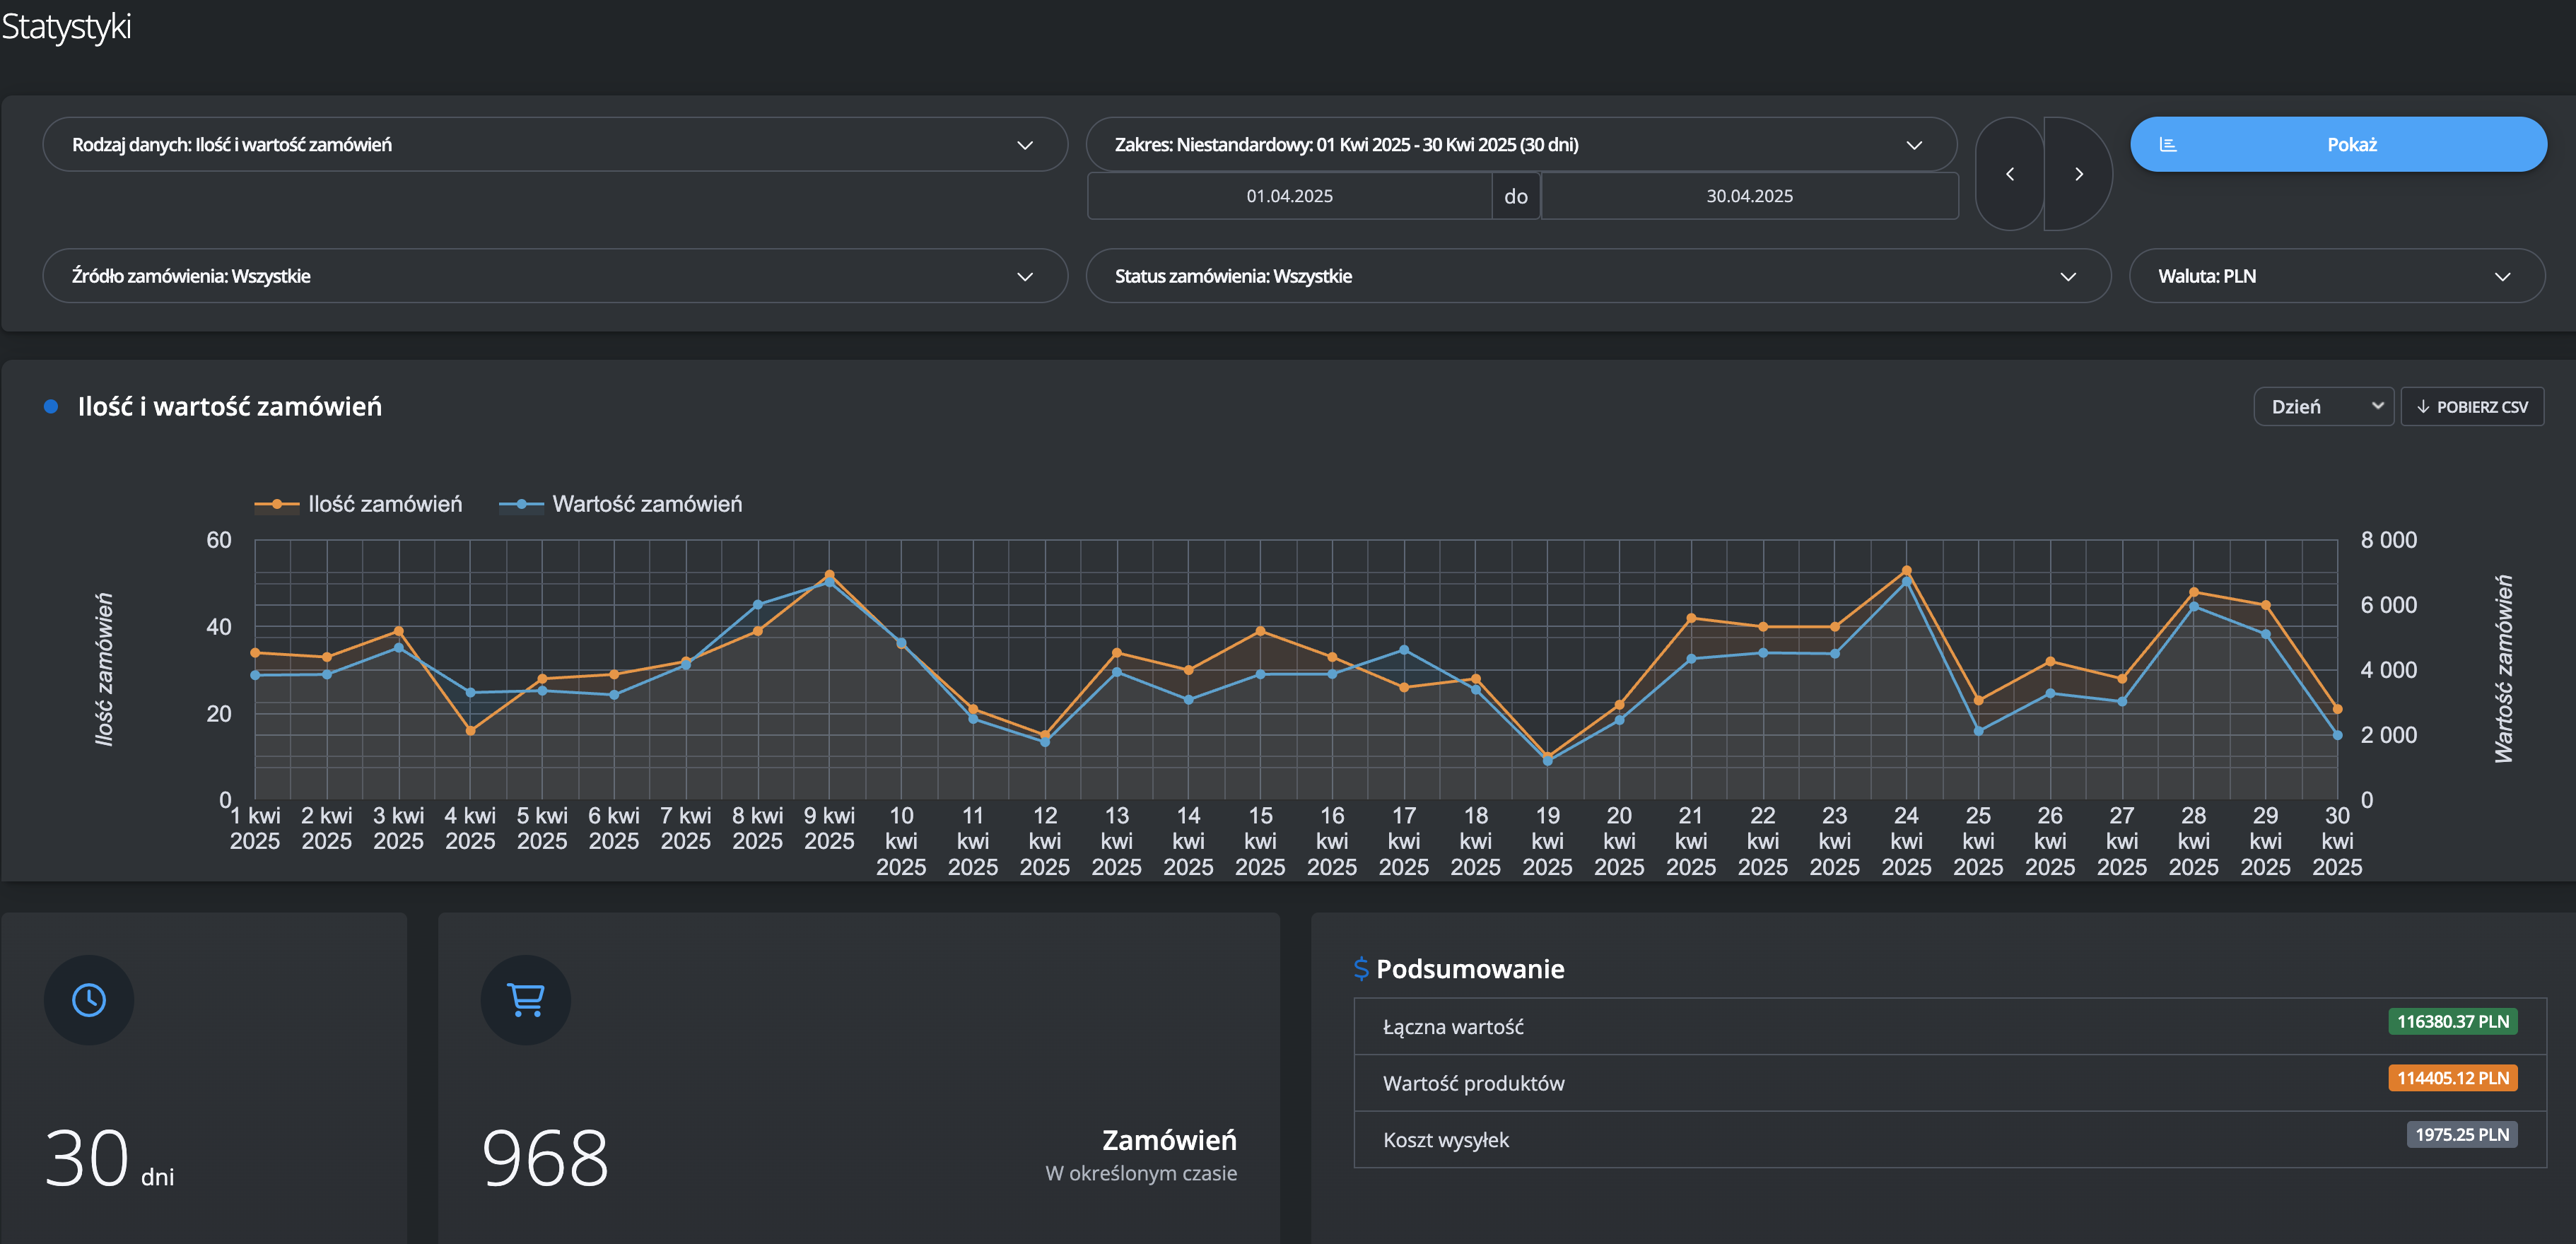Go to the next date range with right arrow
Viewport: 2576px width, 1244px height.
click(2079, 174)
